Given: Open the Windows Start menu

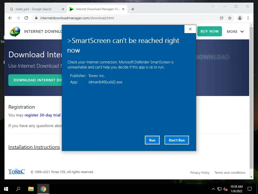Looking at the screenshot, I should click(6, 189).
